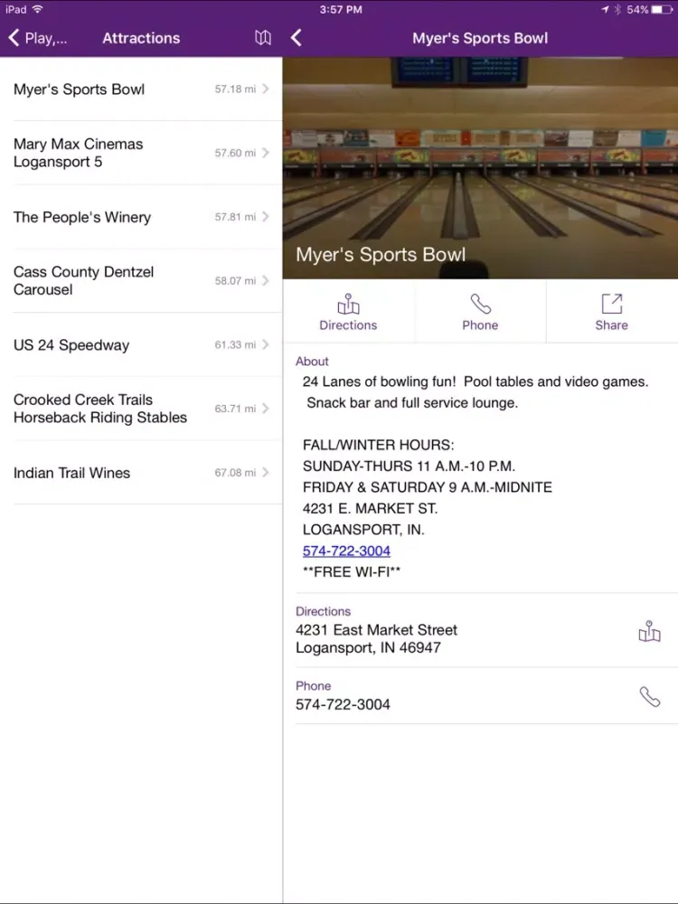This screenshot has height=904, width=678.
Task: Check the battery indicator in status bar
Action: click(662, 9)
